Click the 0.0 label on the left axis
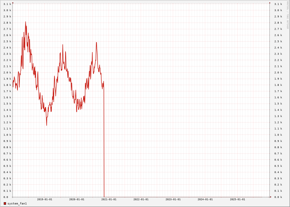 click(x=6, y=197)
